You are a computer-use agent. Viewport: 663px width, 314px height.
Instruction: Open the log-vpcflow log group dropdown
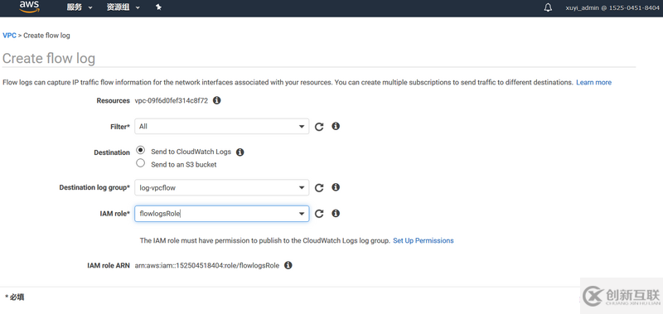point(221,187)
